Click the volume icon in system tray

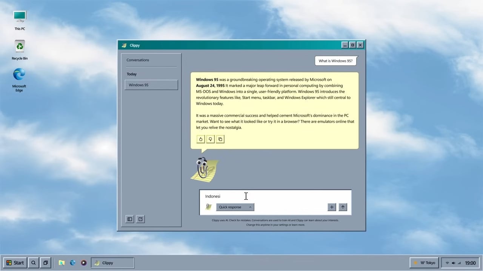(454, 263)
